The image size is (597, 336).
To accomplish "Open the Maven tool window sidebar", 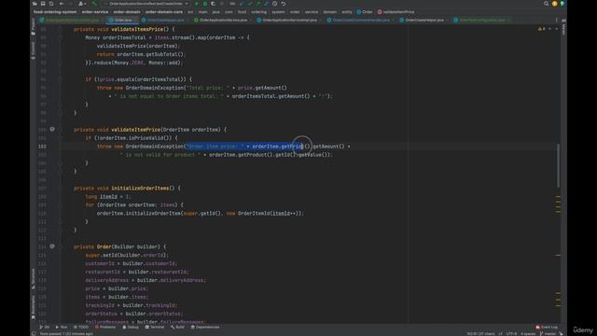I will [x=563, y=28].
